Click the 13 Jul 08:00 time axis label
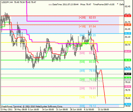The height and width of the screenshot is (112, 133). tap(103, 109)
